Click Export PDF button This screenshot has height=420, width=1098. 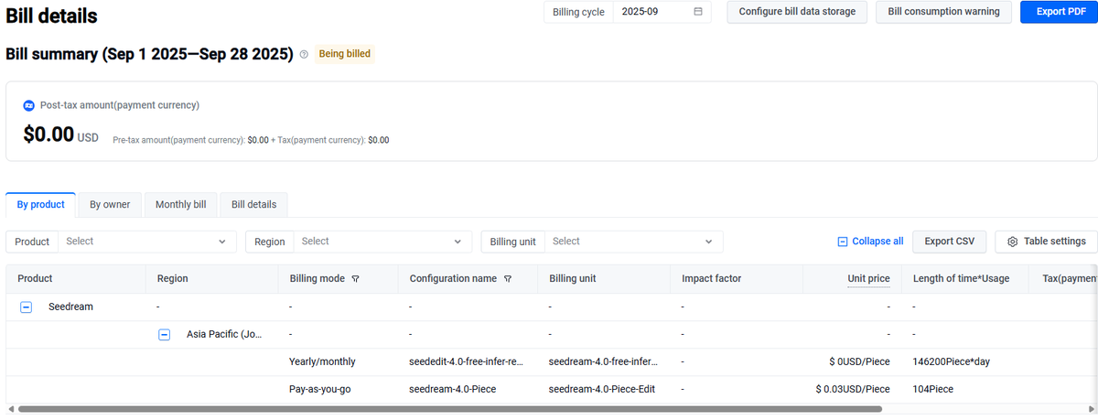click(1059, 12)
